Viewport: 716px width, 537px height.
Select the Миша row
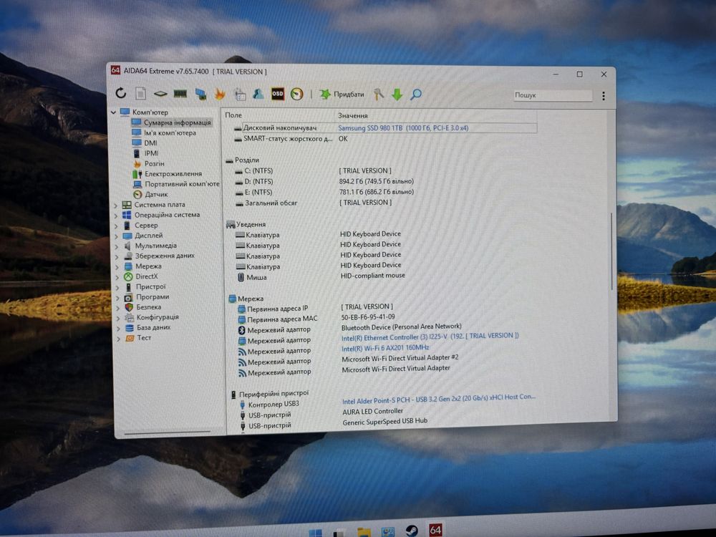256,277
